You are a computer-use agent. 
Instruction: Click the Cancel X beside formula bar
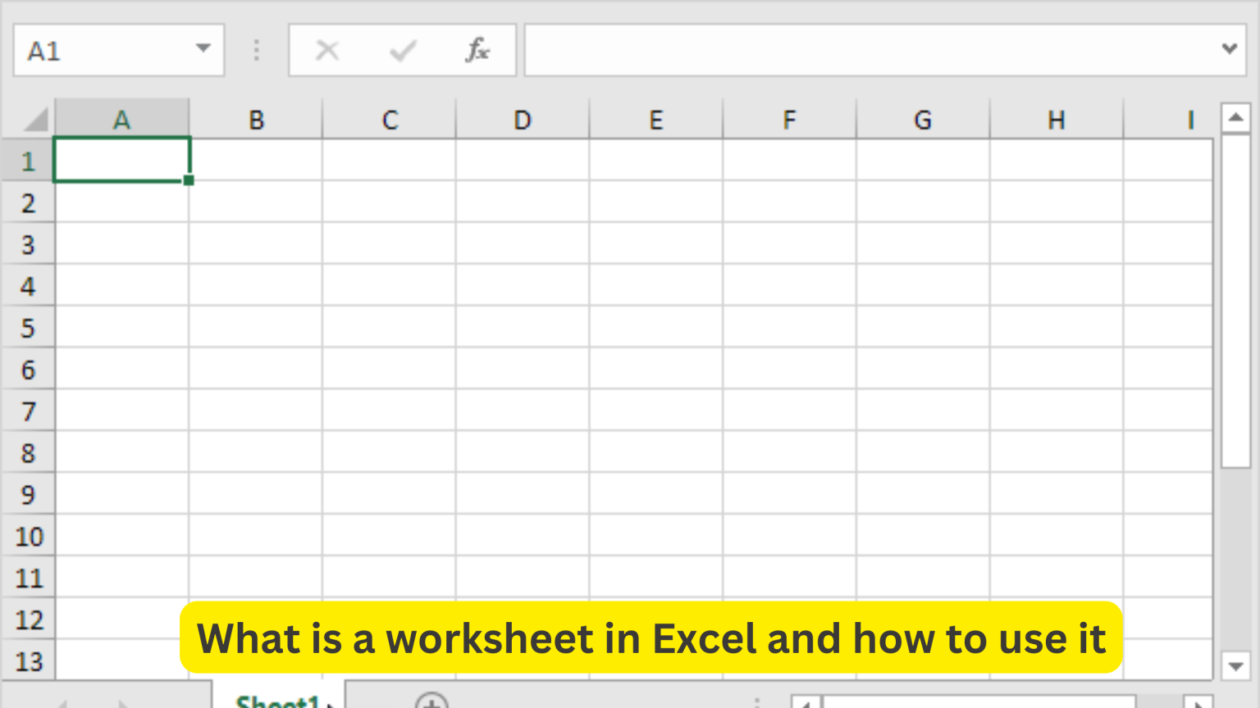point(327,50)
